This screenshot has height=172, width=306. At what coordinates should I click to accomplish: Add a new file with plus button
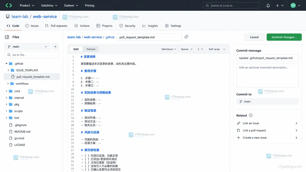tap(55, 47)
